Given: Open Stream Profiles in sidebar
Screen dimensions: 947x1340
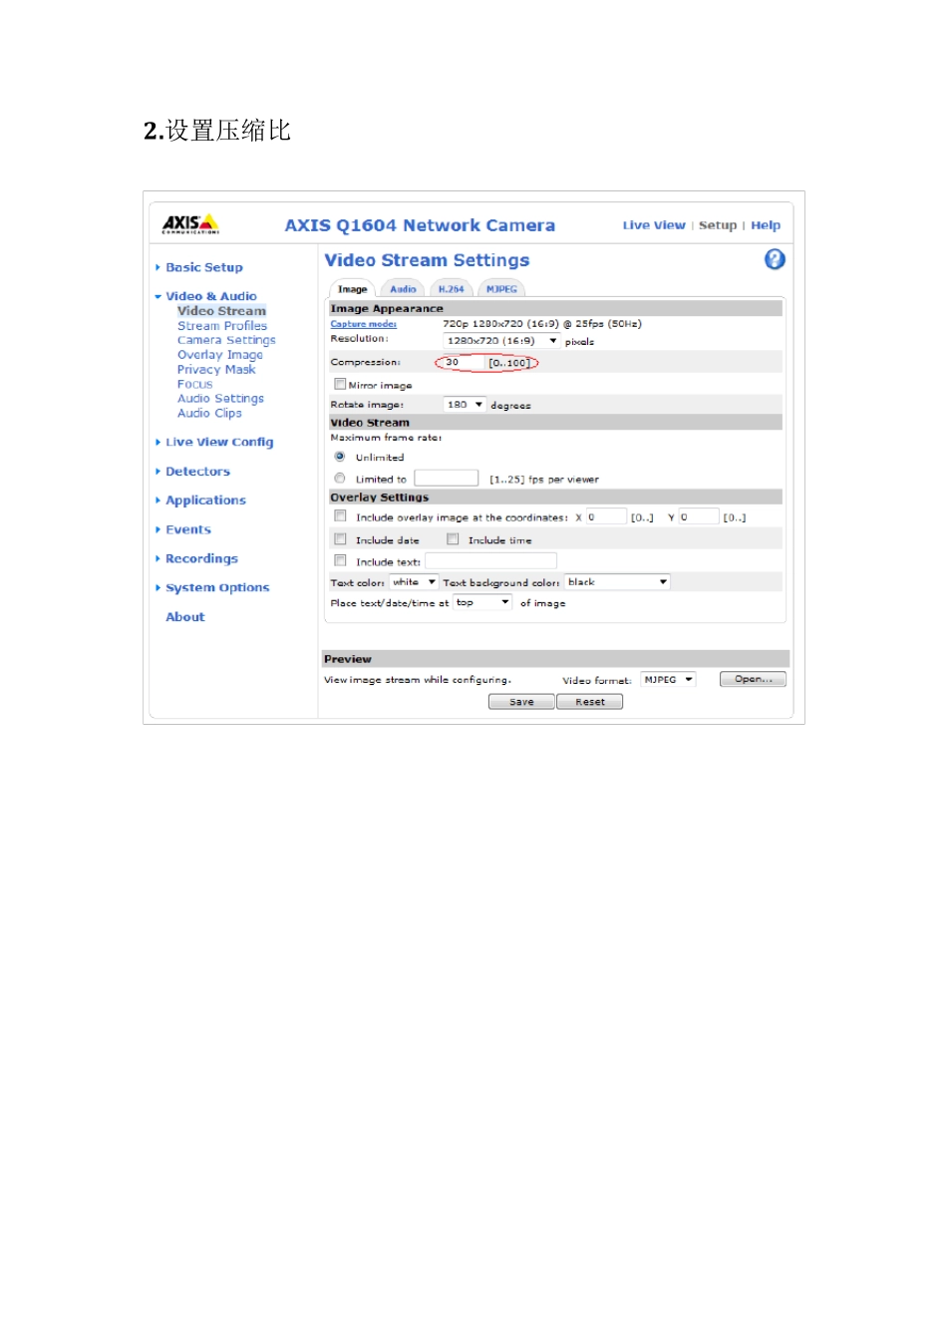Looking at the screenshot, I should (x=222, y=326).
